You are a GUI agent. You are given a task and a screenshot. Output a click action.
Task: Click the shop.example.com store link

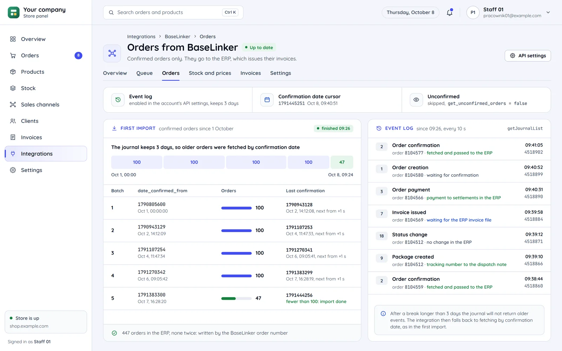coord(29,326)
